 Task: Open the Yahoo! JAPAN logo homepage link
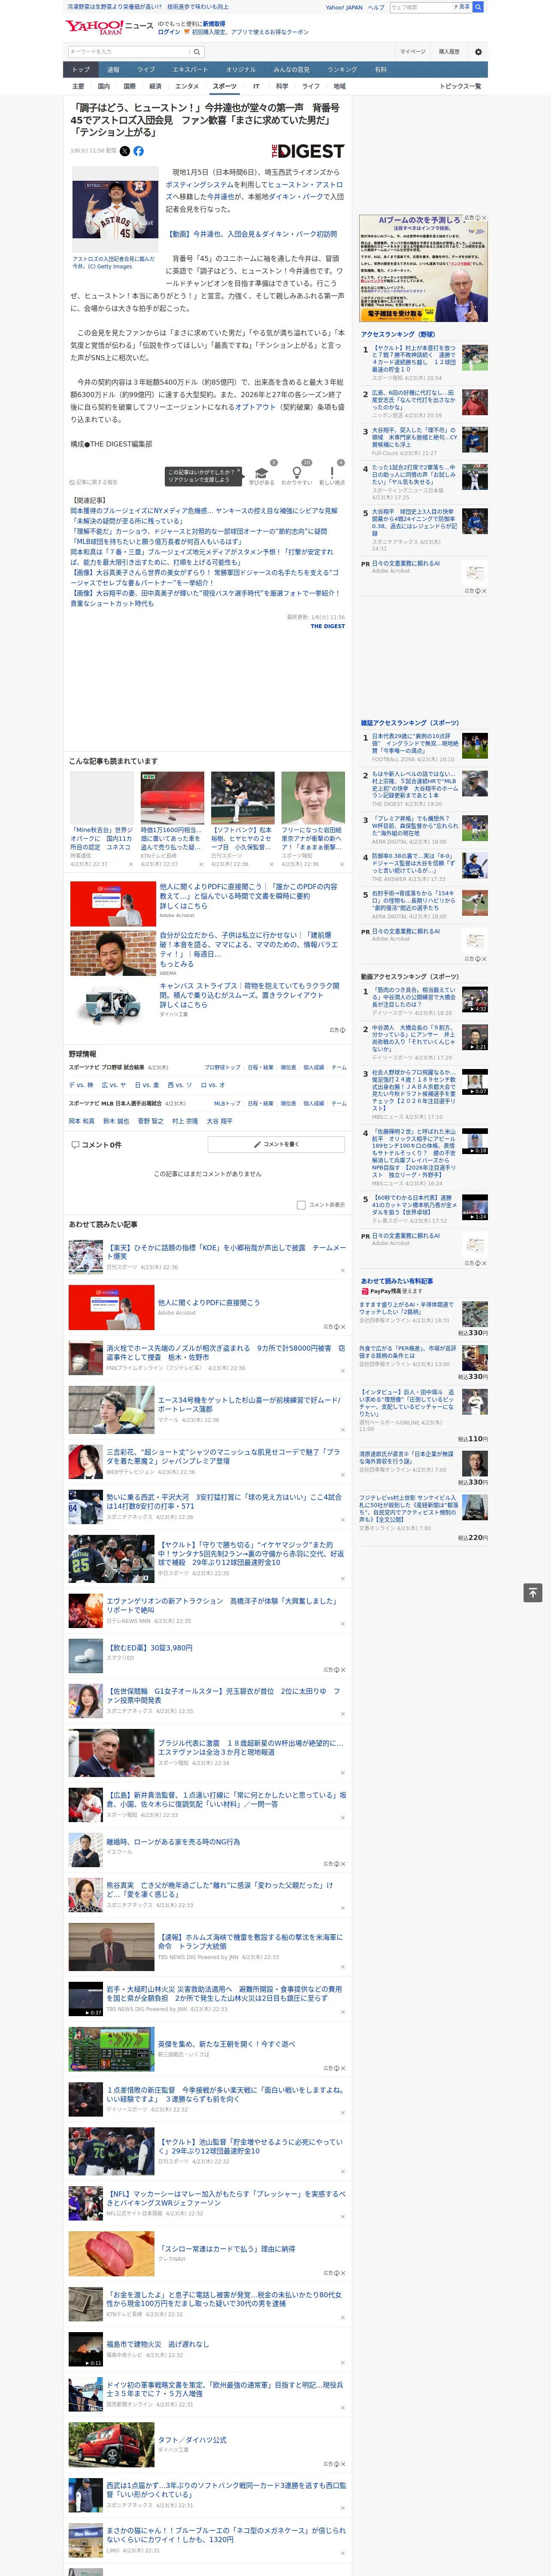(95, 27)
